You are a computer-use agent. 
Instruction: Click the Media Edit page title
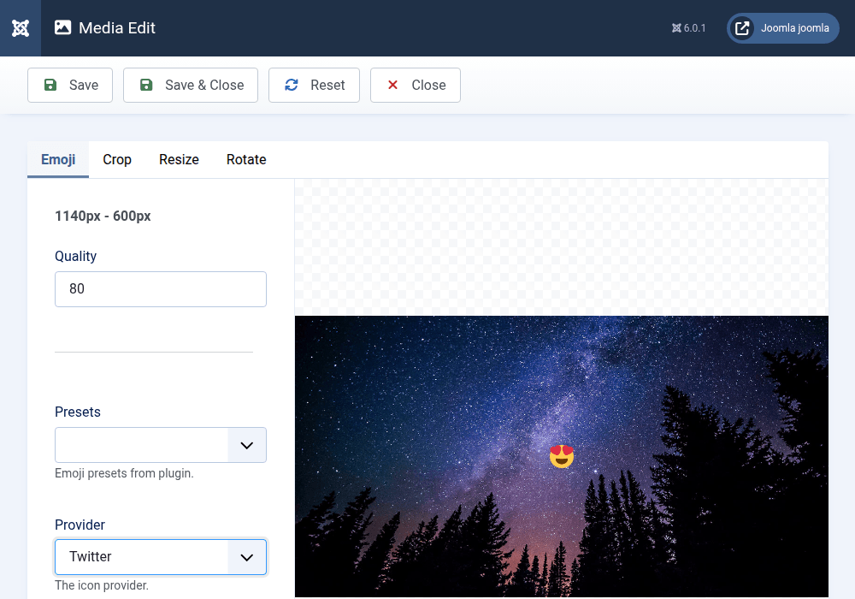tap(117, 27)
